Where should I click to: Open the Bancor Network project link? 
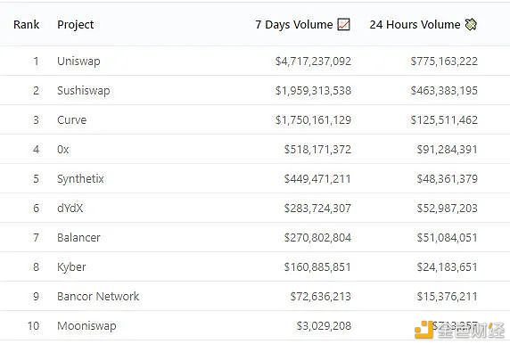(98, 296)
